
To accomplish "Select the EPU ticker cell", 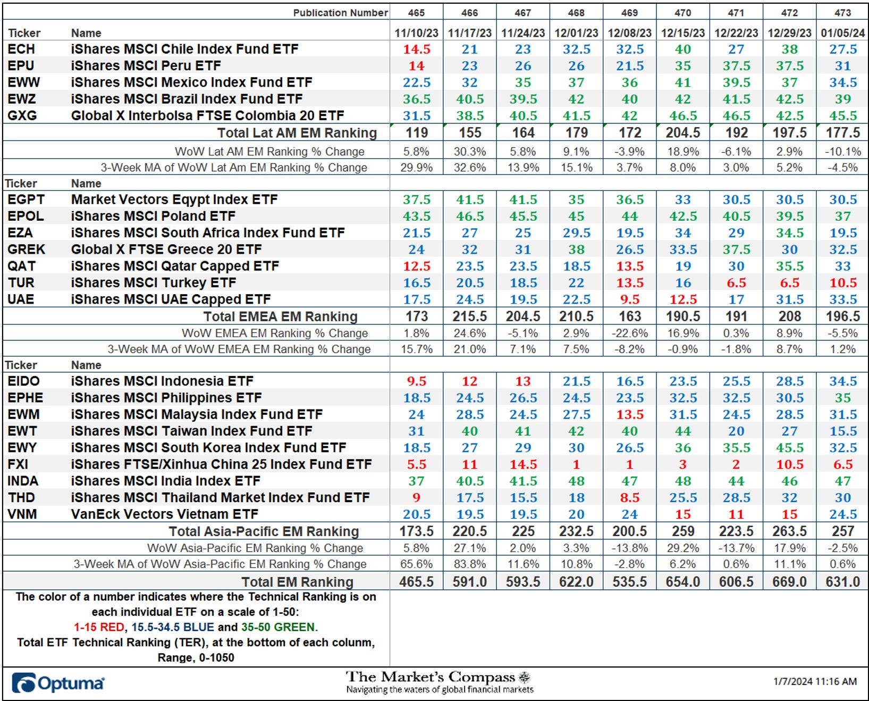I will tap(21, 65).
